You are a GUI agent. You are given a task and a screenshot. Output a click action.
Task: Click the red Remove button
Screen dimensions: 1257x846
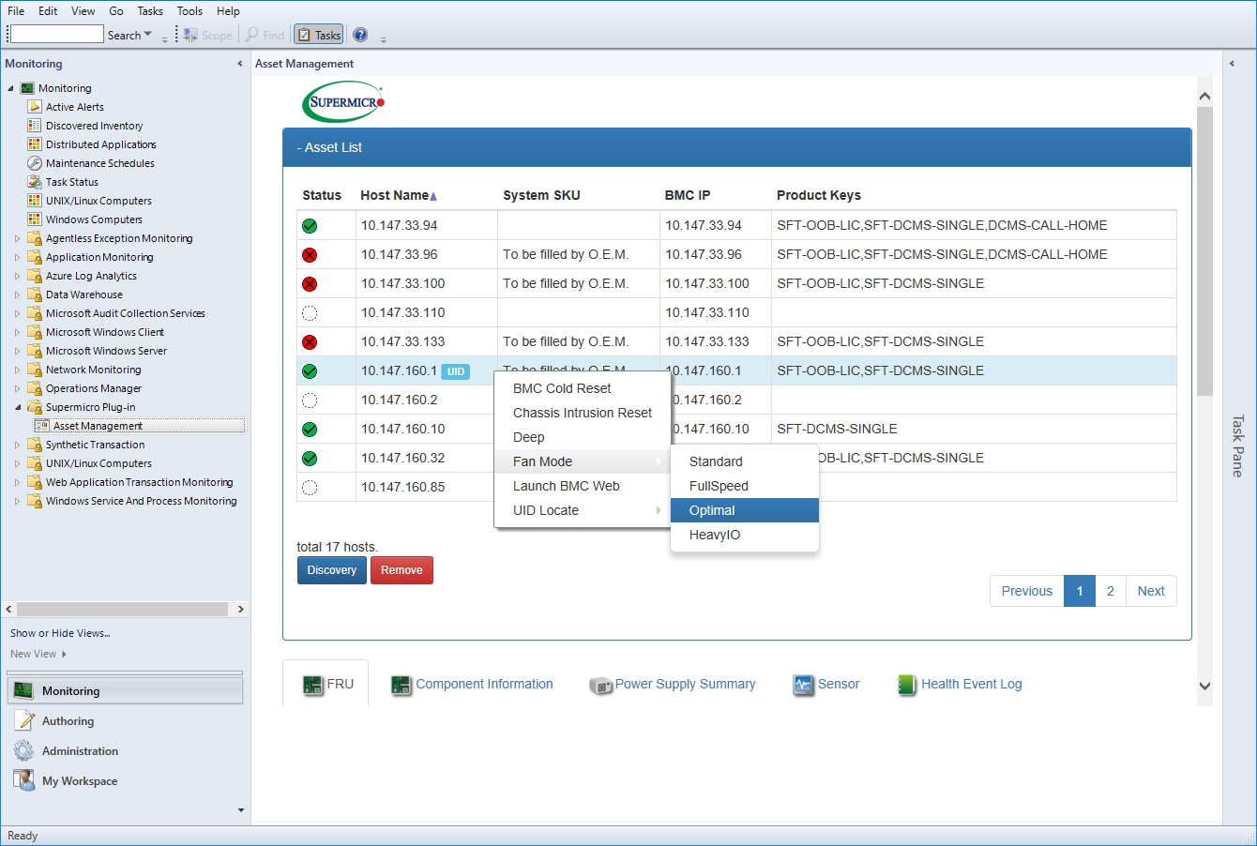(401, 570)
